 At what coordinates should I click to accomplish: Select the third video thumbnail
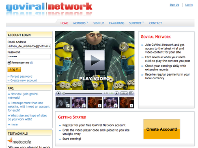(95, 103)
